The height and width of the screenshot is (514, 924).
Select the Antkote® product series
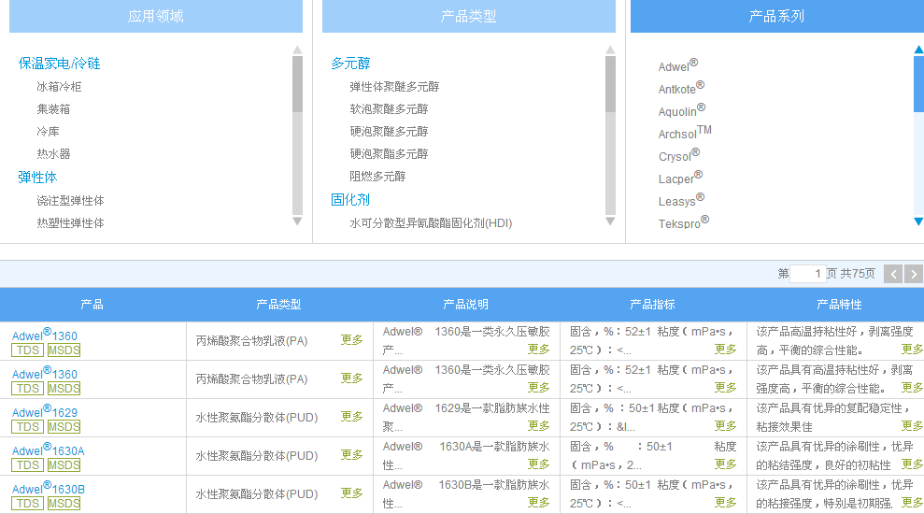point(681,88)
